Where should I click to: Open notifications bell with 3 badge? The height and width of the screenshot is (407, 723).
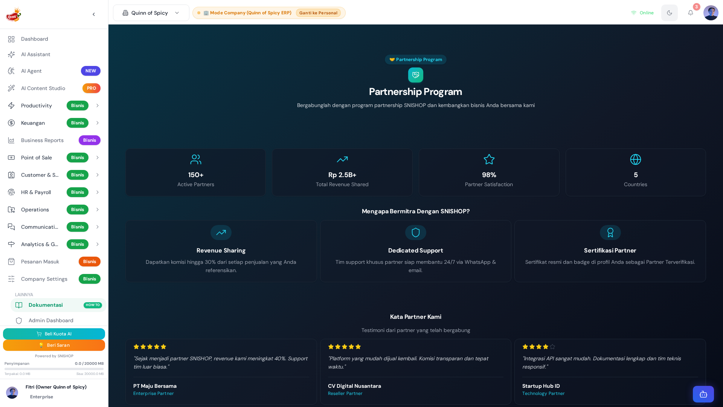tap(690, 13)
